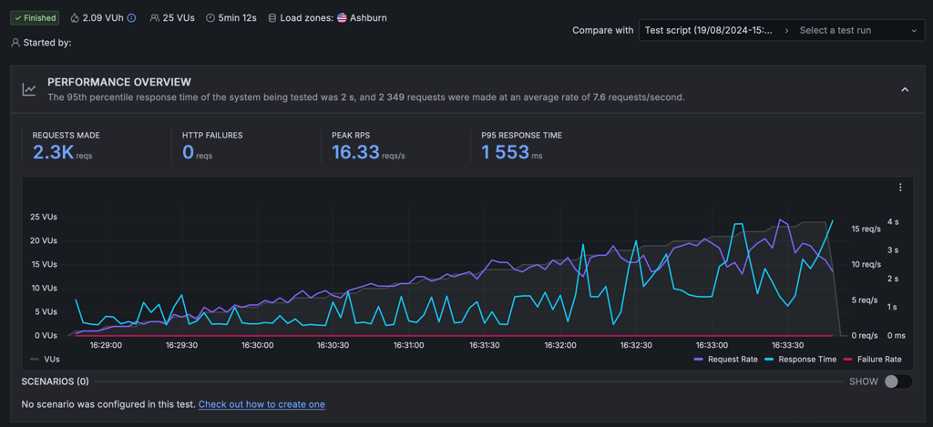Image resolution: width=933 pixels, height=427 pixels.
Task: Click the Compare with label
Action: 603,30
